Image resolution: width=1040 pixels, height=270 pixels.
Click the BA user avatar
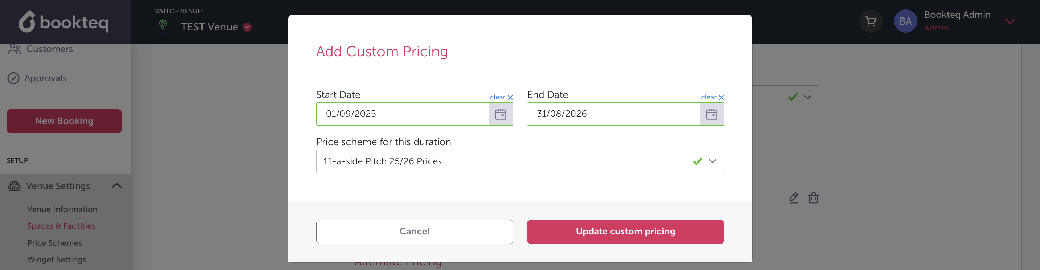(x=905, y=21)
